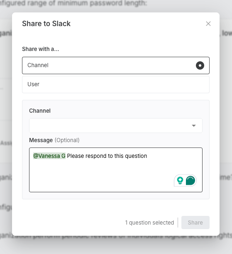
Task: Click the lightbulb suggestion icon in message box
Action: click(180, 181)
